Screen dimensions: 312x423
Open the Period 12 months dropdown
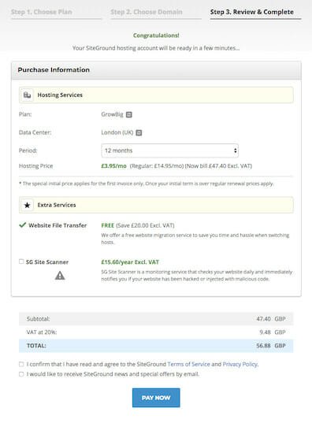[x=169, y=150]
